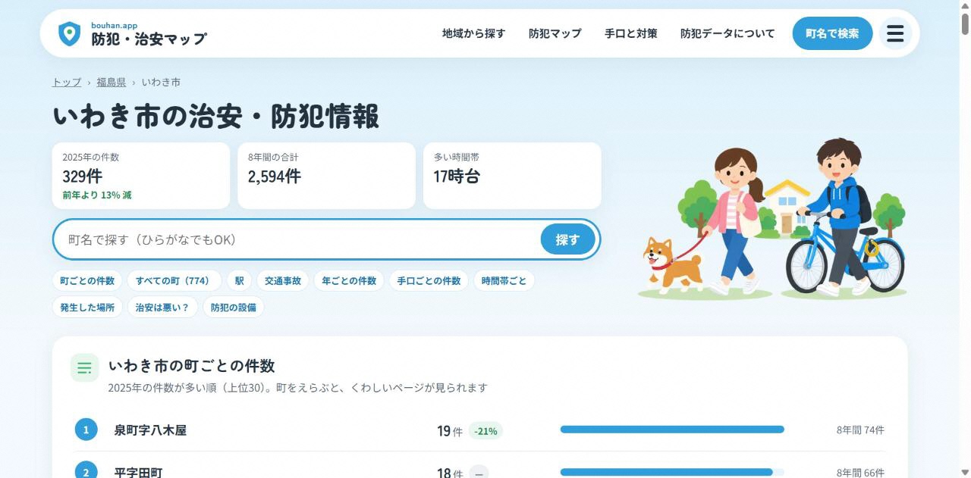
Task: Select the 防犯の設備 chip
Action: (x=234, y=308)
